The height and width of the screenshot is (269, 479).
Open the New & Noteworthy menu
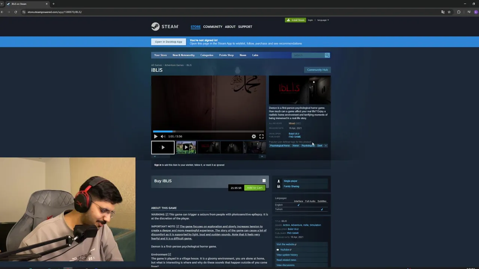coord(183,55)
